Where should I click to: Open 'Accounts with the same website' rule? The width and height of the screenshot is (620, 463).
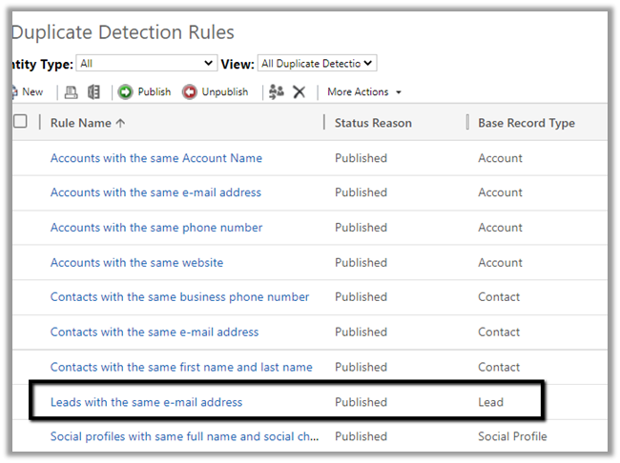[x=136, y=263]
